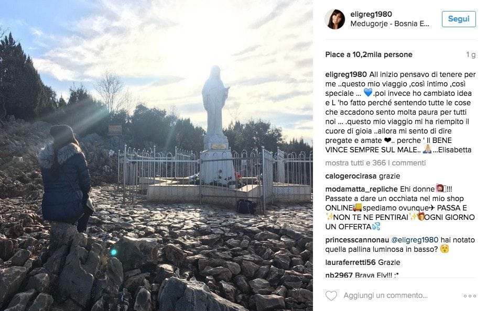Screen dimensions: 487x311
Task: Click eligreg1980 profile avatar picture
Action: 335,19
